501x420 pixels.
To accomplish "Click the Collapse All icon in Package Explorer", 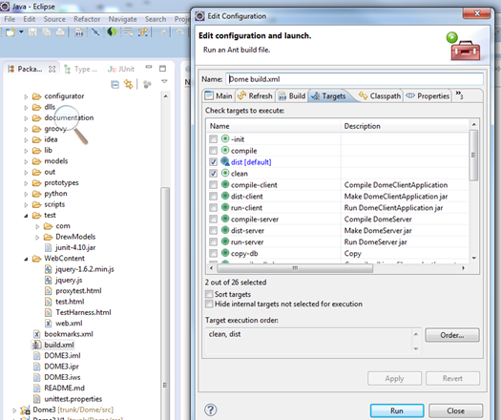I will point(115,84).
